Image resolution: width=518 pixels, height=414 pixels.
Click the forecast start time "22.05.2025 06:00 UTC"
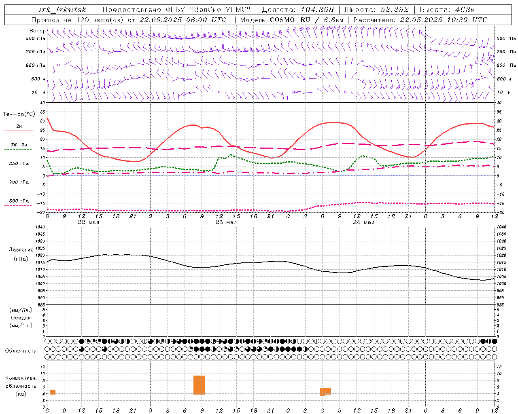coord(183,20)
